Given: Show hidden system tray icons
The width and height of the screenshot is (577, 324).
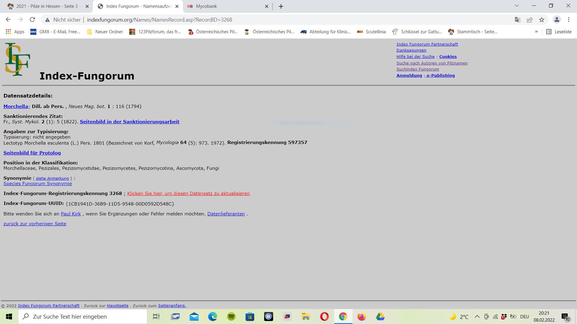Looking at the screenshot, I should click(x=477, y=316).
